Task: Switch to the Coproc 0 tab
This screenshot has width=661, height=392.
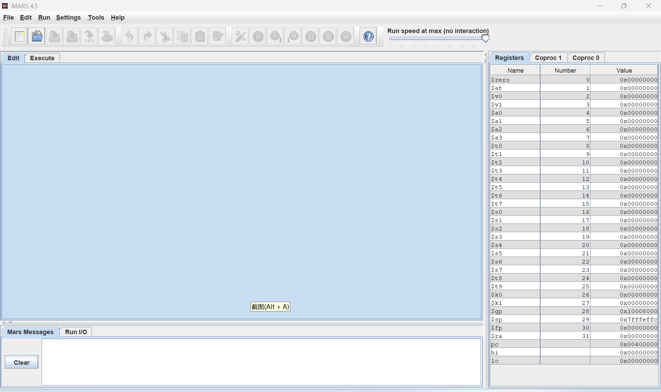Action: pyautogui.click(x=586, y=58)
